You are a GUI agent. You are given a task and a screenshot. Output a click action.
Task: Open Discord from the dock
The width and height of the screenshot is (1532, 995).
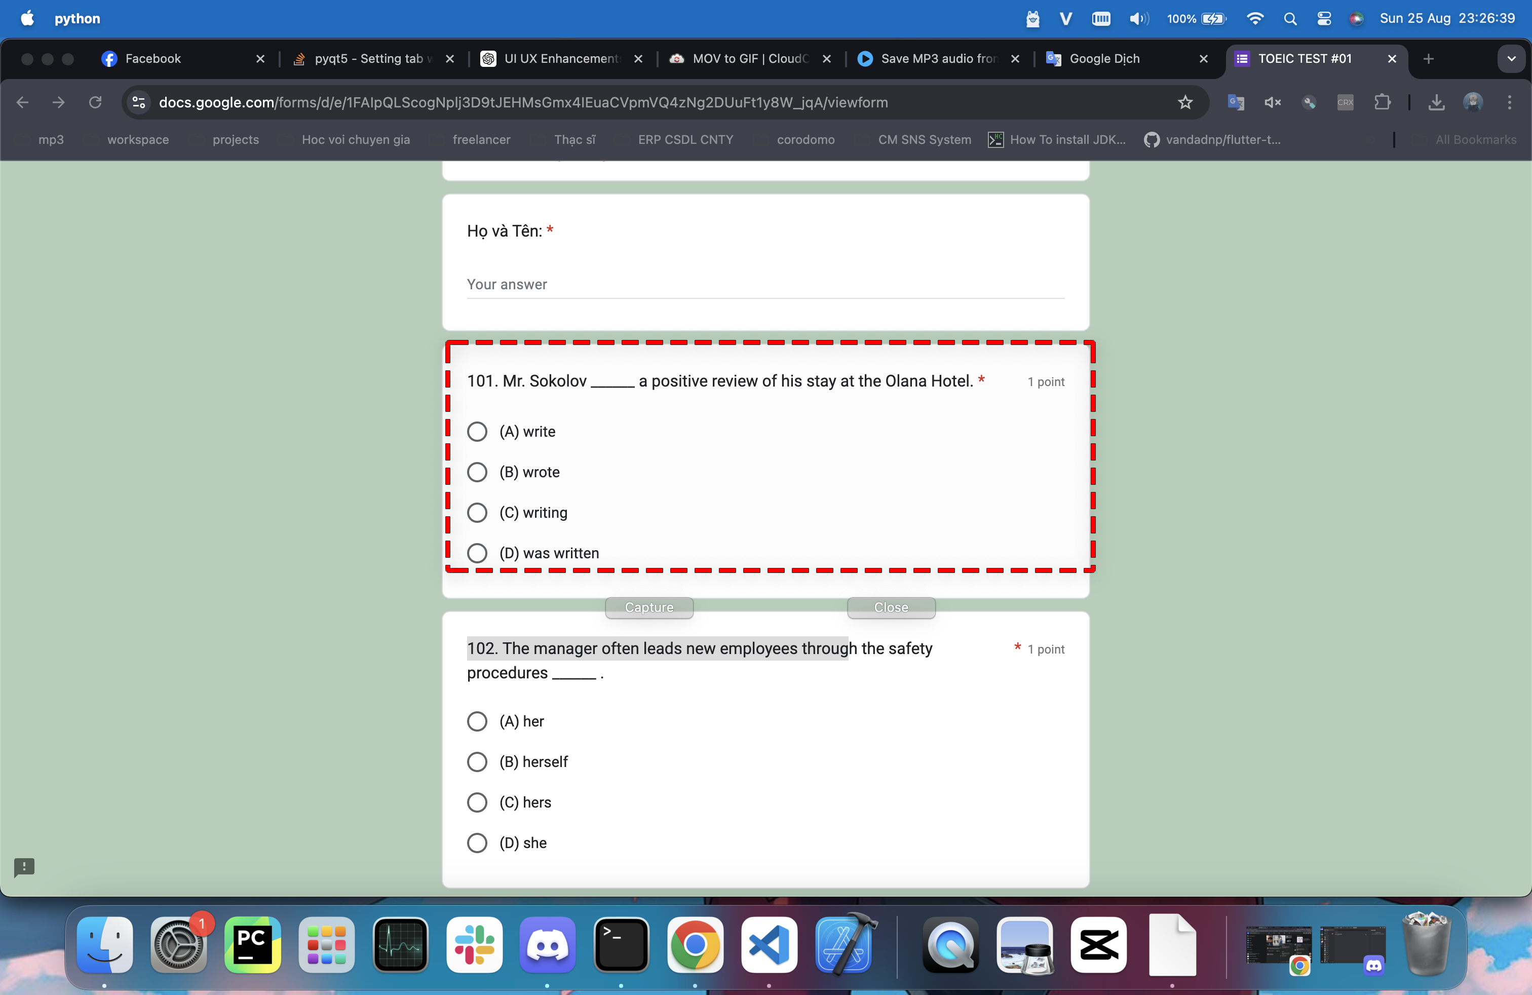(547, 945)
